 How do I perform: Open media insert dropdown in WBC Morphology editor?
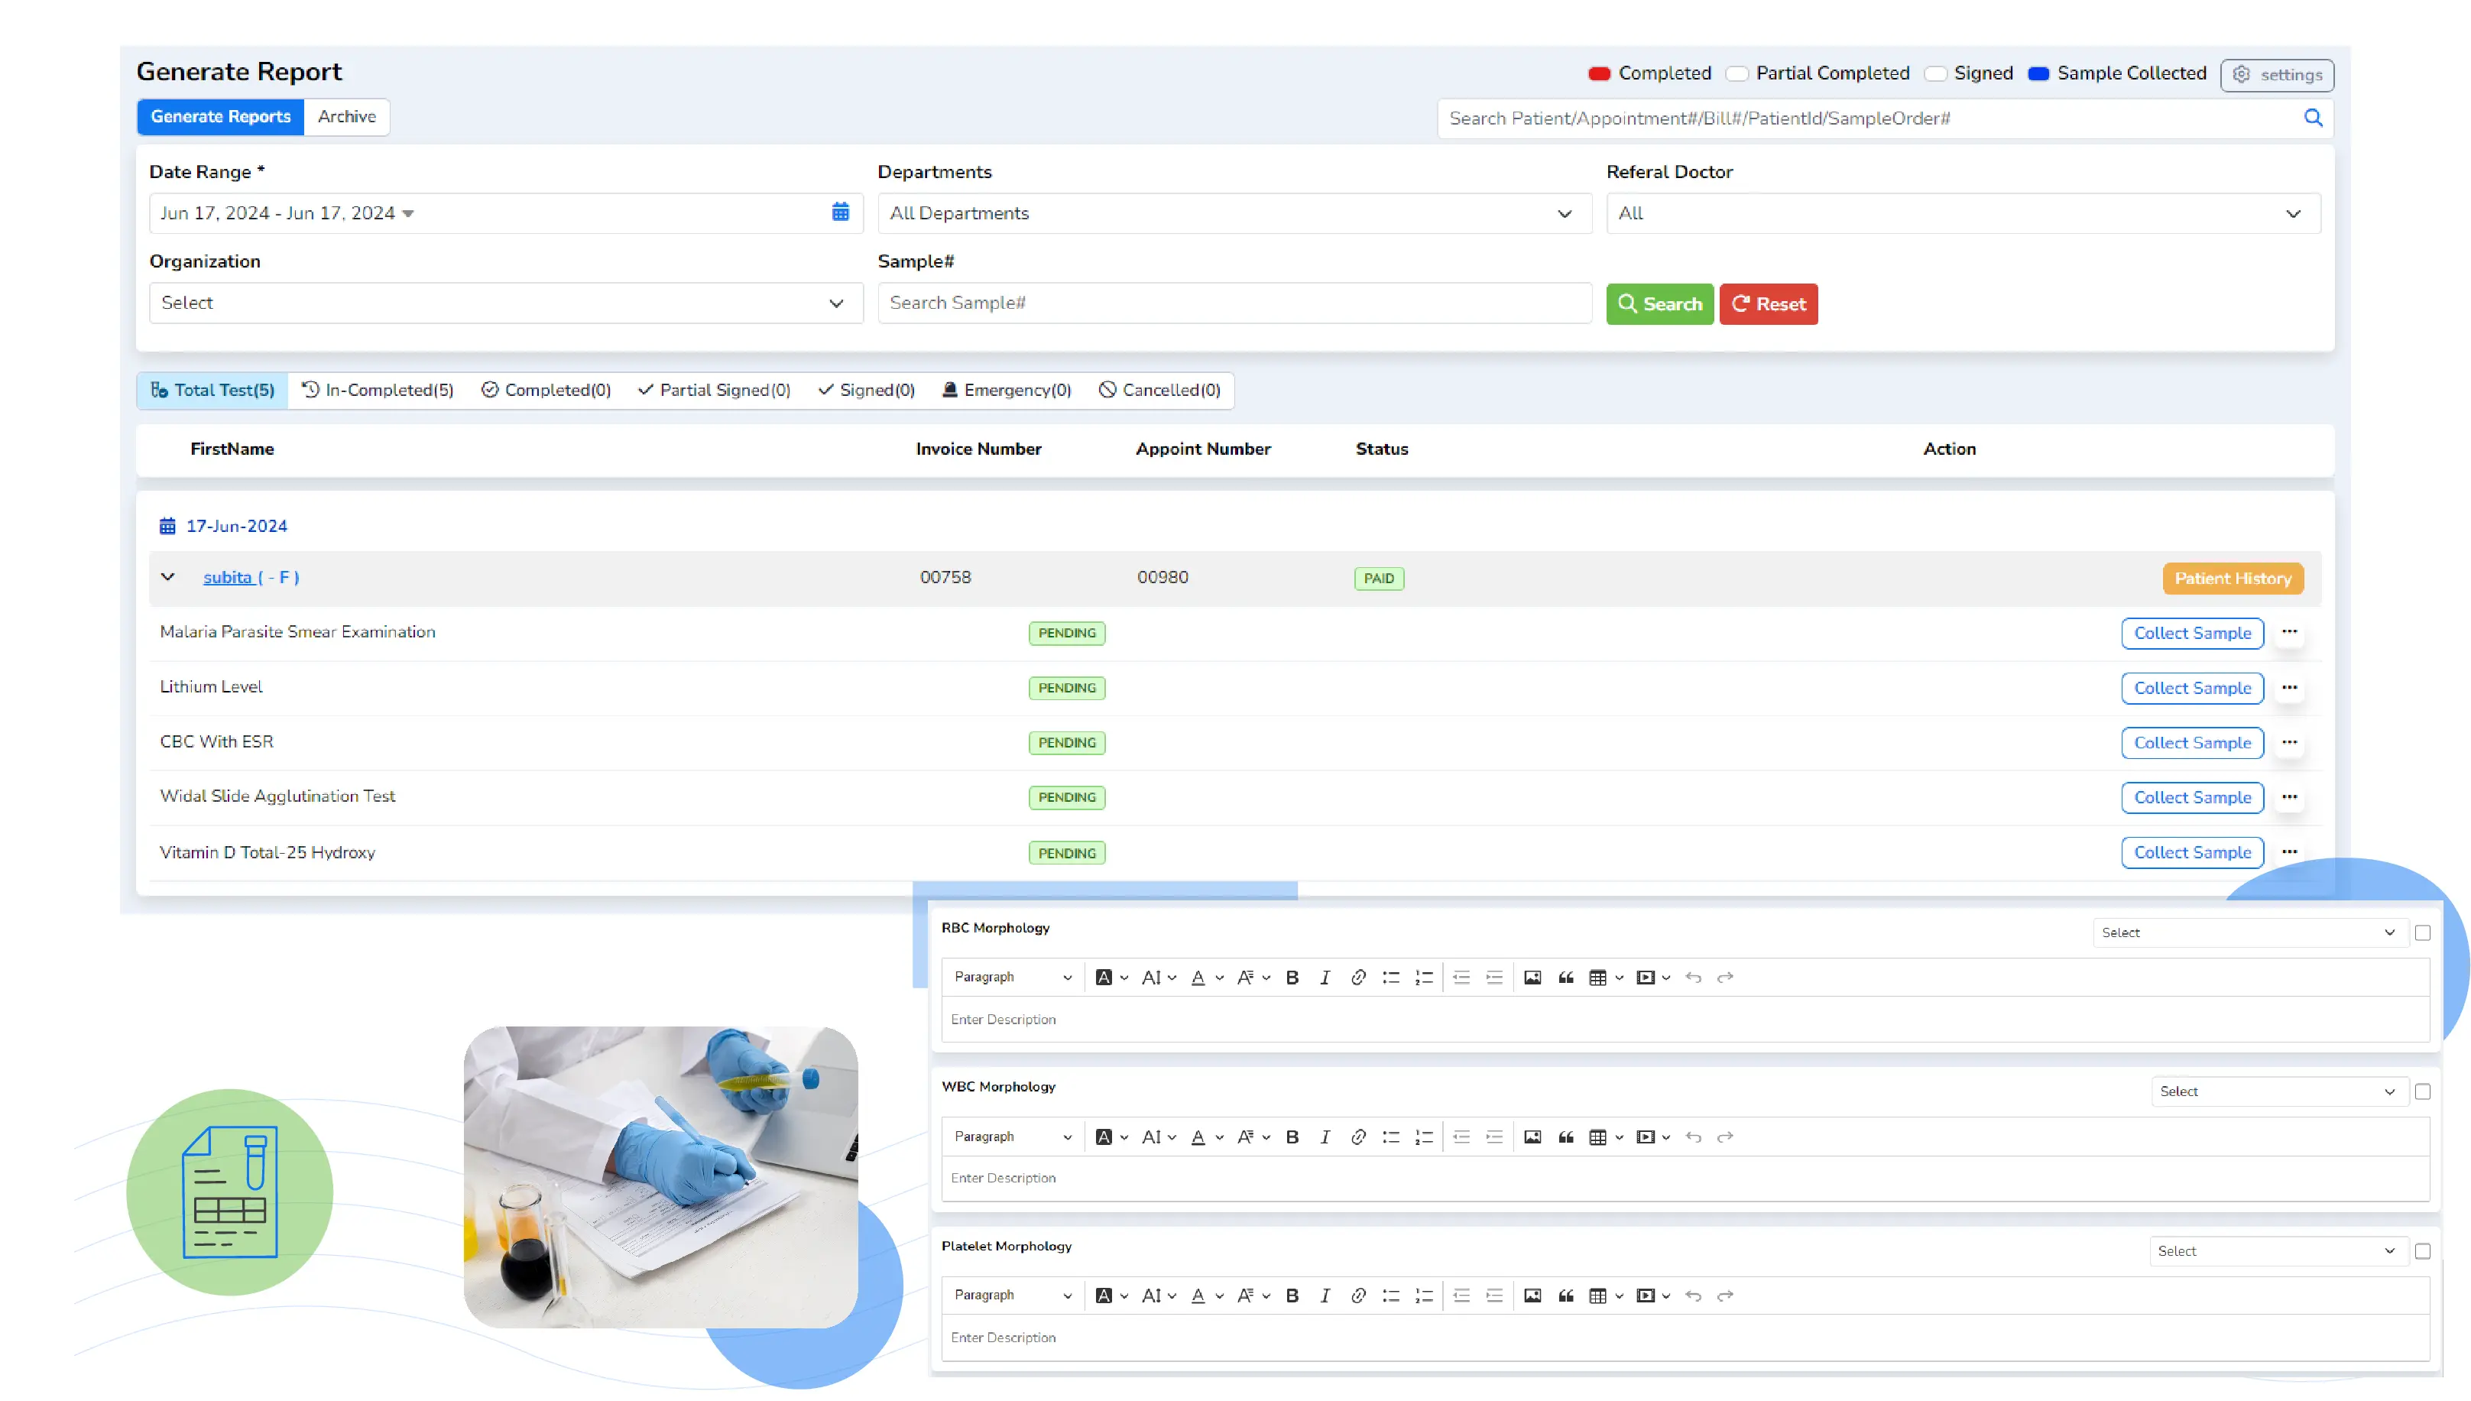click(1652, 1137)
